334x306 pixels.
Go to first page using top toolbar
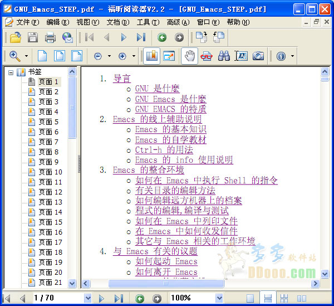coord(89,37)
